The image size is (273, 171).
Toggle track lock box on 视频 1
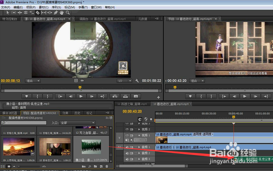136,135
